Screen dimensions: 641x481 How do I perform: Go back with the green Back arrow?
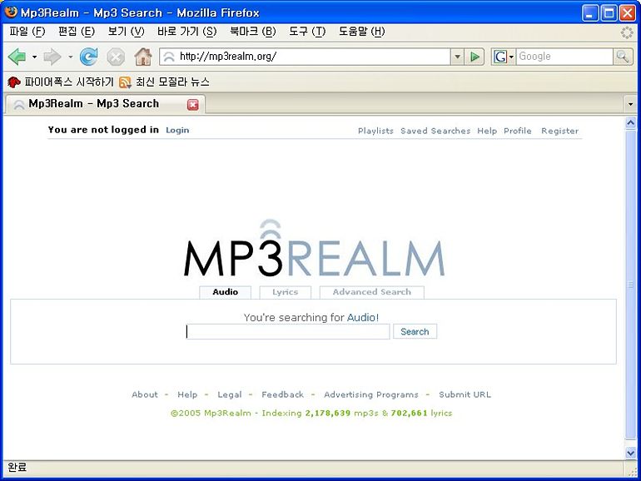(17, 57)
